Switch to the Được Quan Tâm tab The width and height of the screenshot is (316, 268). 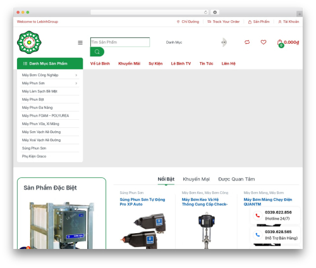tap(236, 179)
